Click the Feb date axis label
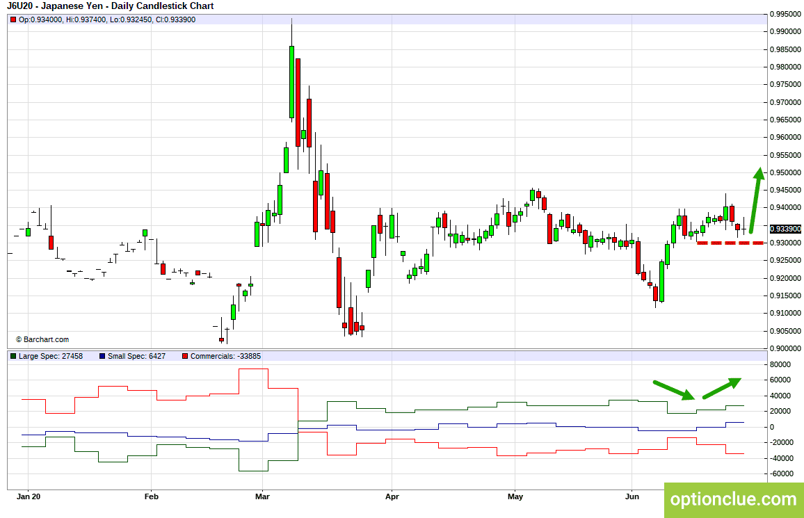The image size is (804, 518). pyautogui.click(x=151, y=496)
